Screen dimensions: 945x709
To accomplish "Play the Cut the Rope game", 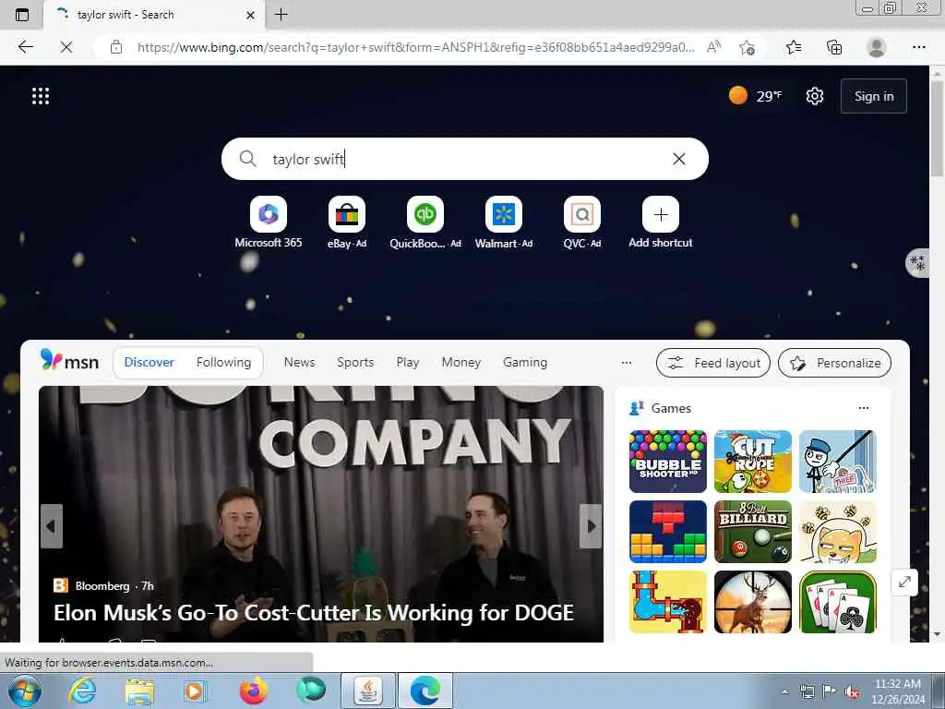I will [x=753, y=462].
